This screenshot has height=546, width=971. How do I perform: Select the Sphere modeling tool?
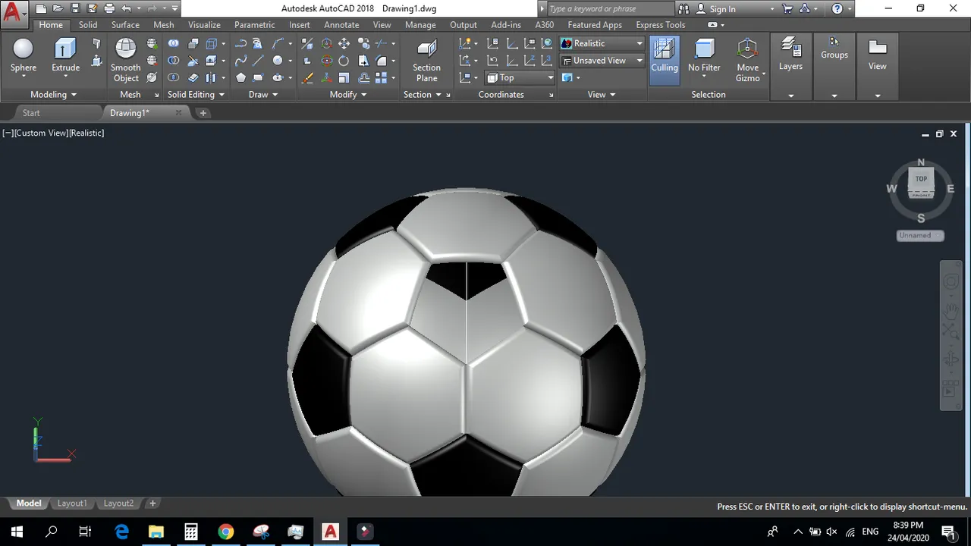(x=24, y=56)
